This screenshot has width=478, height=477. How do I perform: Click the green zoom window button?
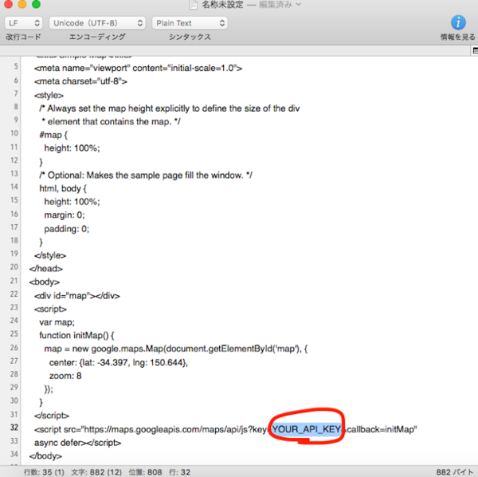[37, 4]
